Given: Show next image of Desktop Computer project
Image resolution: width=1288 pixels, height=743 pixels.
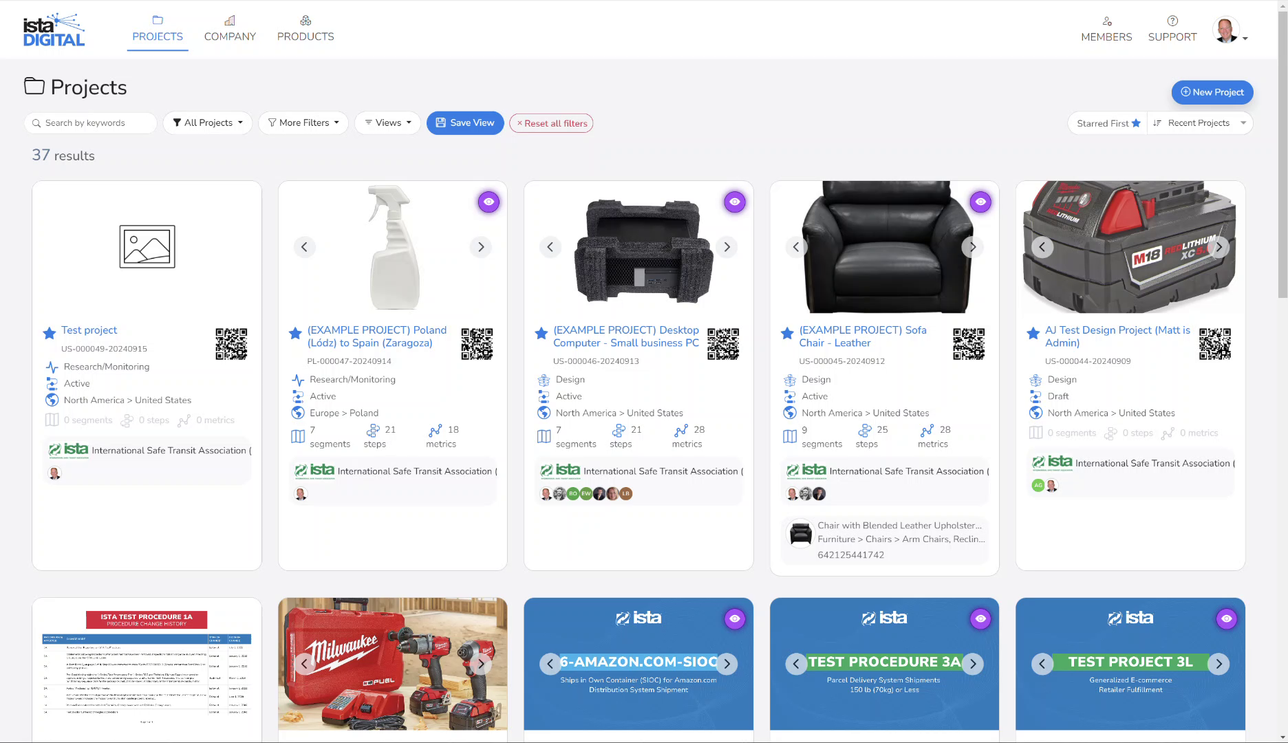Looking at the screenshot, I should (x=727, y=247).
